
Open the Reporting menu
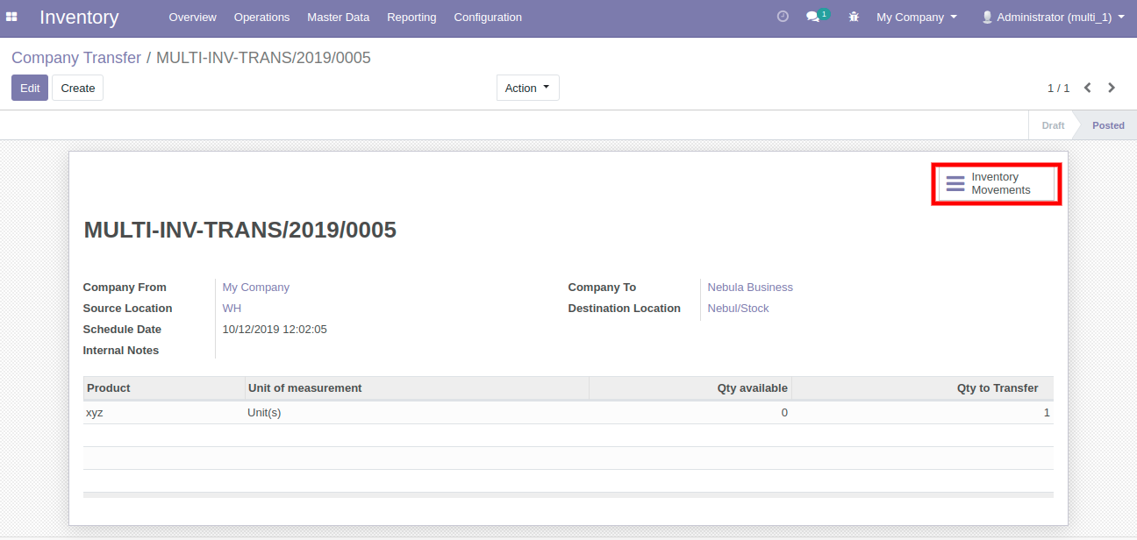[x=411, y=17]
